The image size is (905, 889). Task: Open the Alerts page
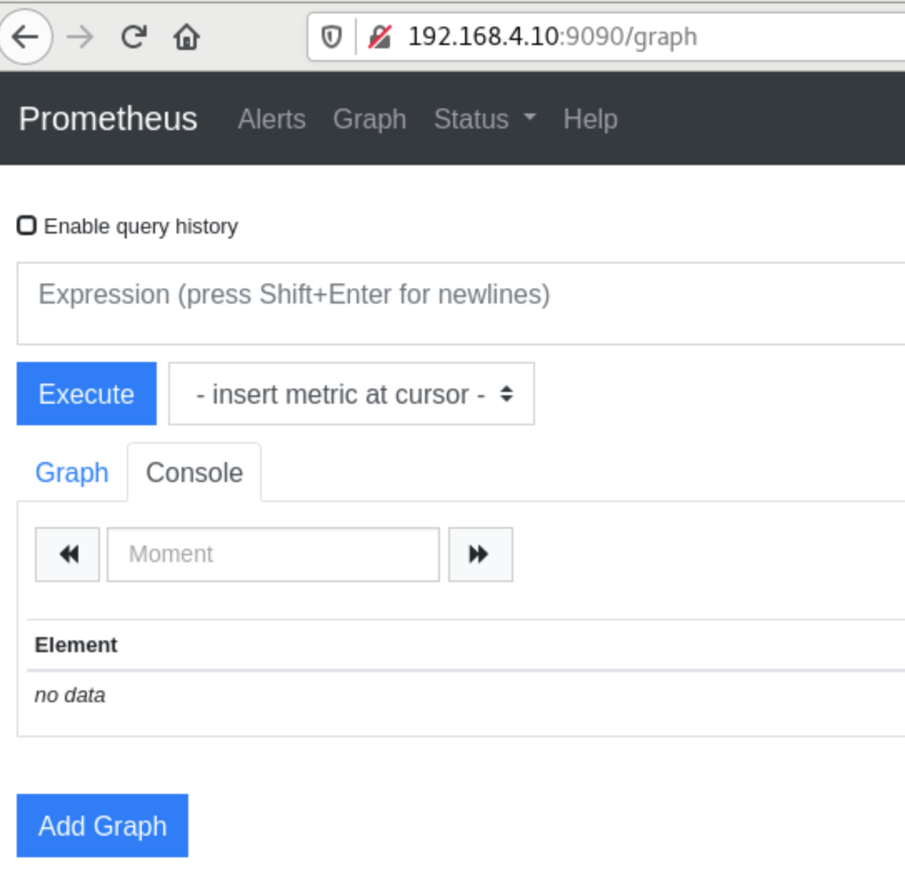[272, 119]
